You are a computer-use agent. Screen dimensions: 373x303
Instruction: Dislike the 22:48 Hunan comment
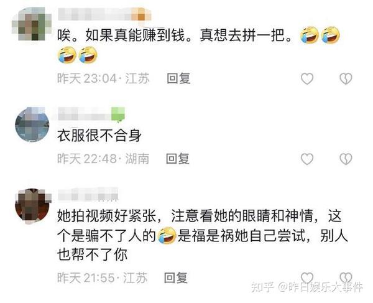[x=346, y=159]
